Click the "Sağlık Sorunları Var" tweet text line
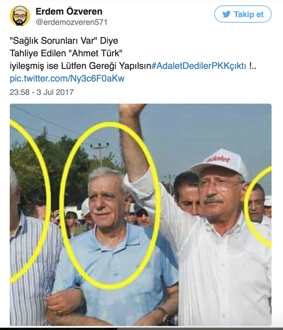The height and width of the screenshot is (330, 283). 64,41
